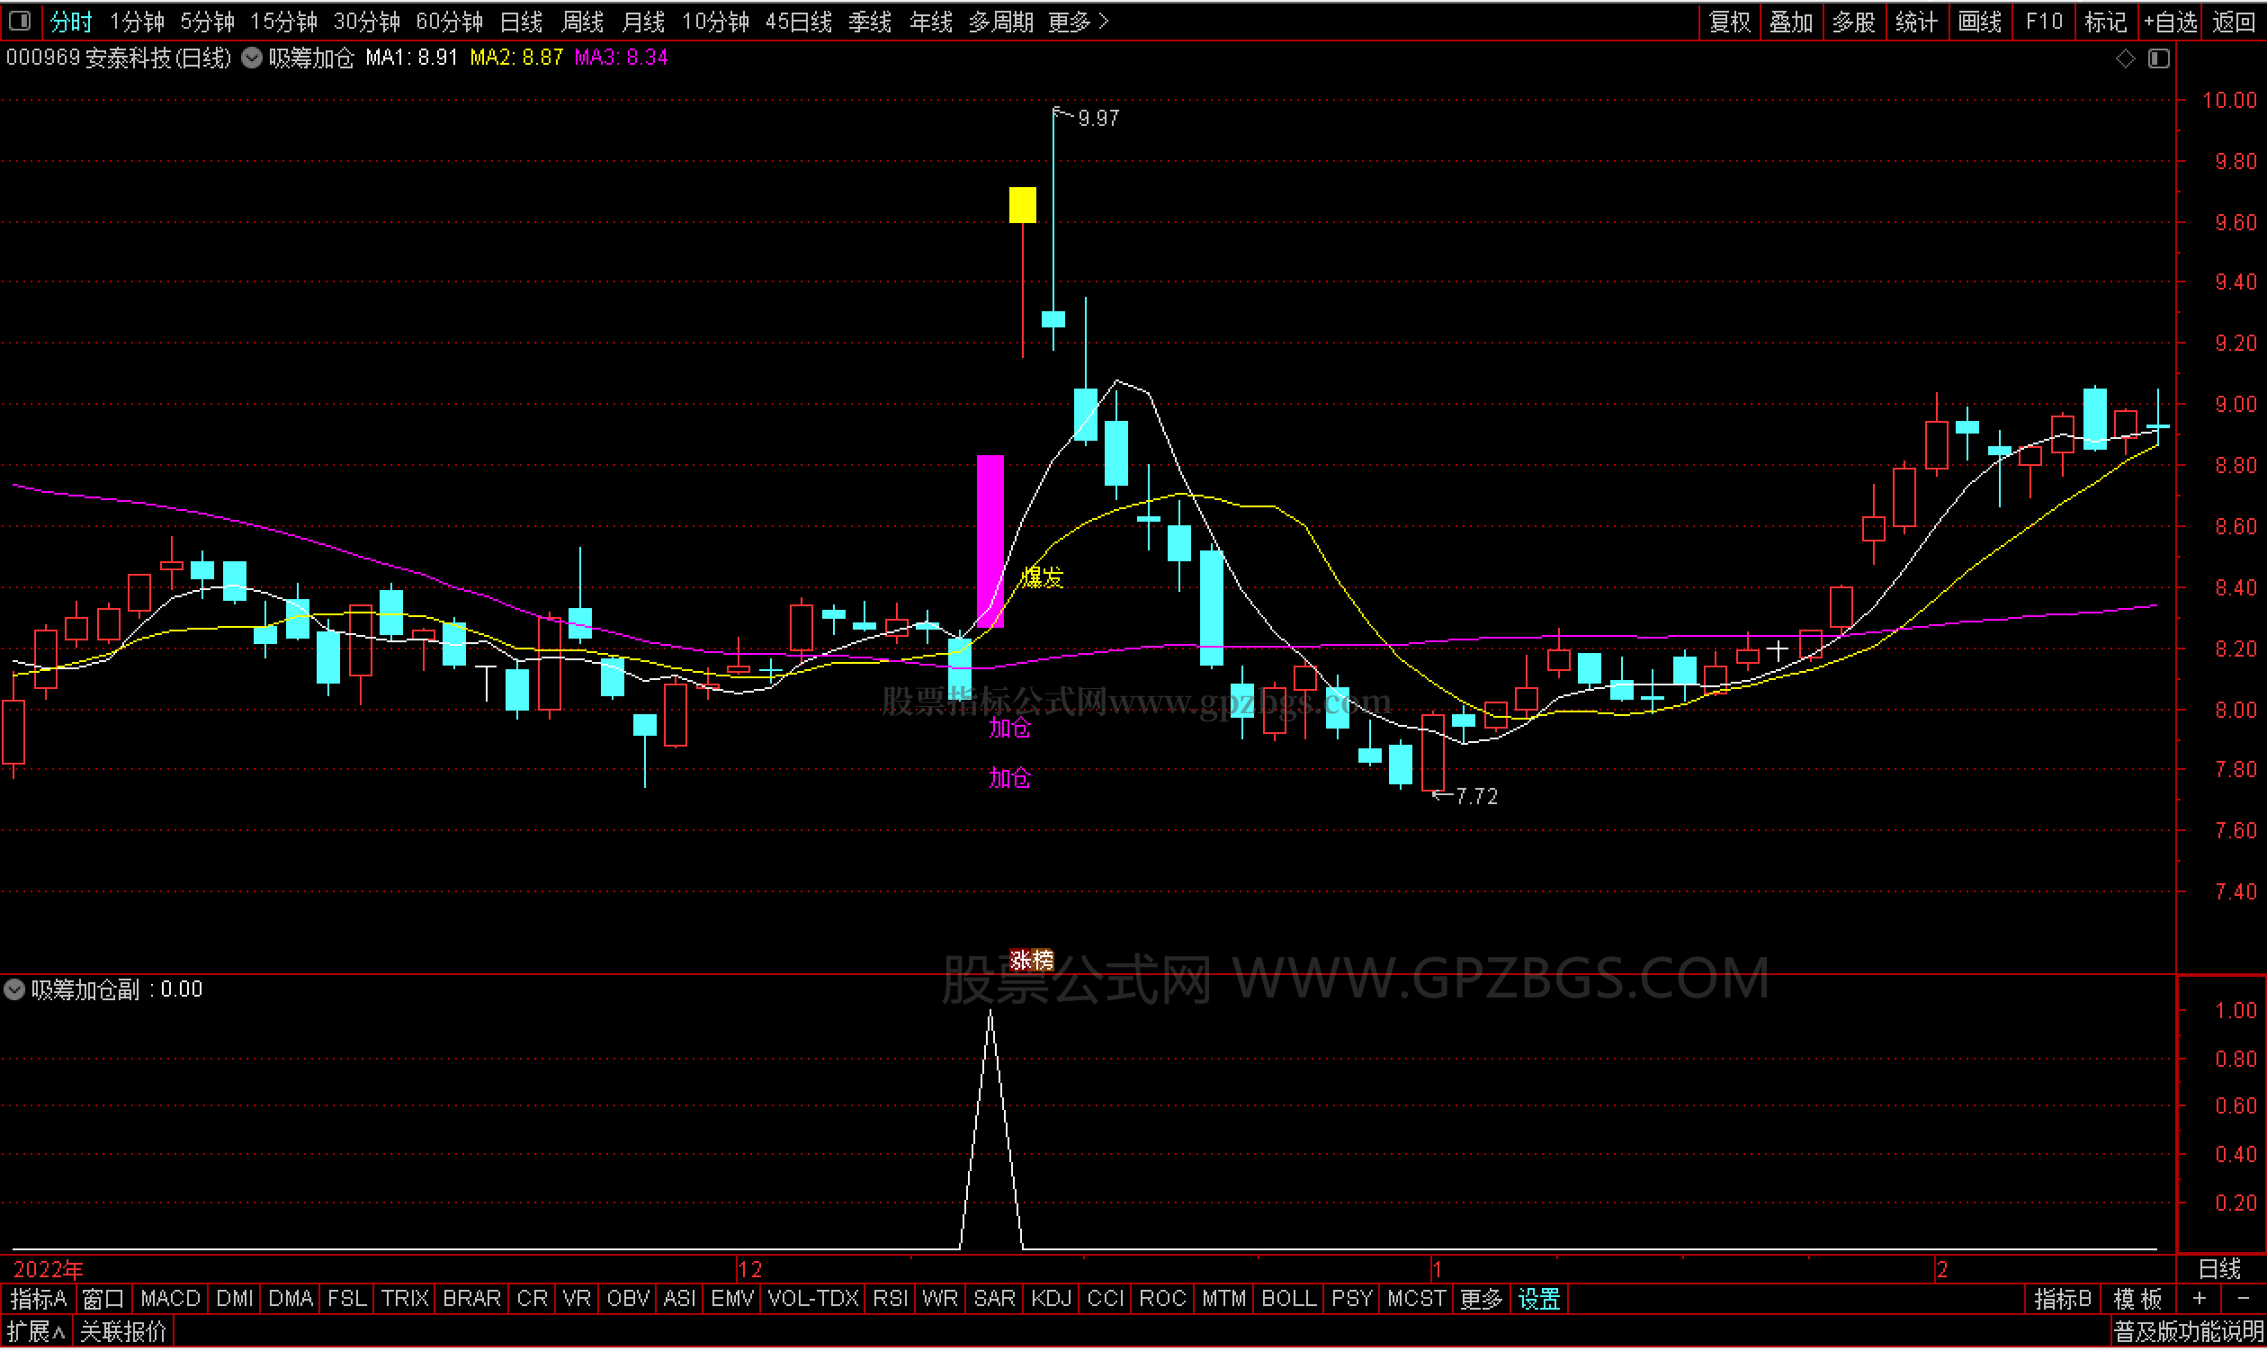
Task: Click the +自选 add-to-watchlist button
Action: [x=2171, y=21]
